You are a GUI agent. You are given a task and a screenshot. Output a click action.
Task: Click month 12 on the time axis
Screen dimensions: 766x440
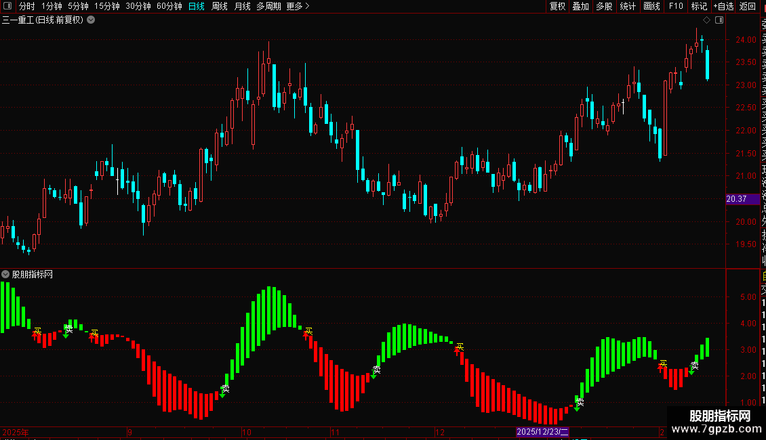coord(440,432)
